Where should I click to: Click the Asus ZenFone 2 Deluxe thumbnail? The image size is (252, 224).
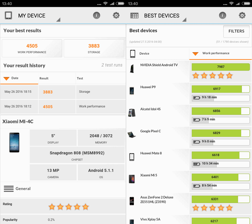point(132,201)
